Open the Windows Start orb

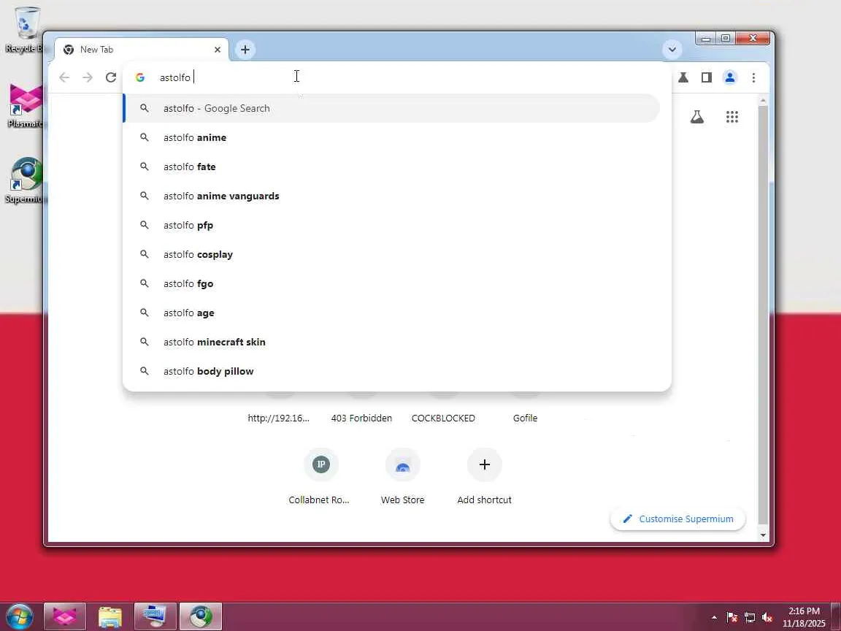tap(19, 616)
